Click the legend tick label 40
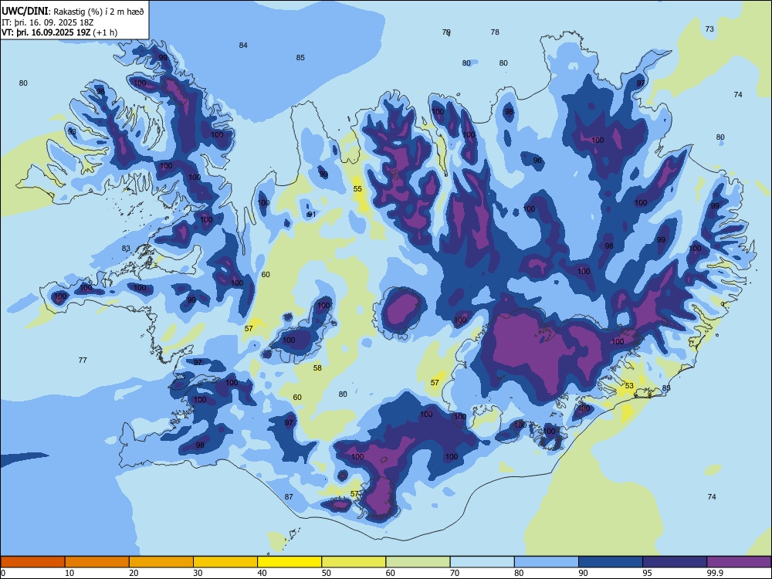Screen dimensions: 772x579 coord(262,573)
